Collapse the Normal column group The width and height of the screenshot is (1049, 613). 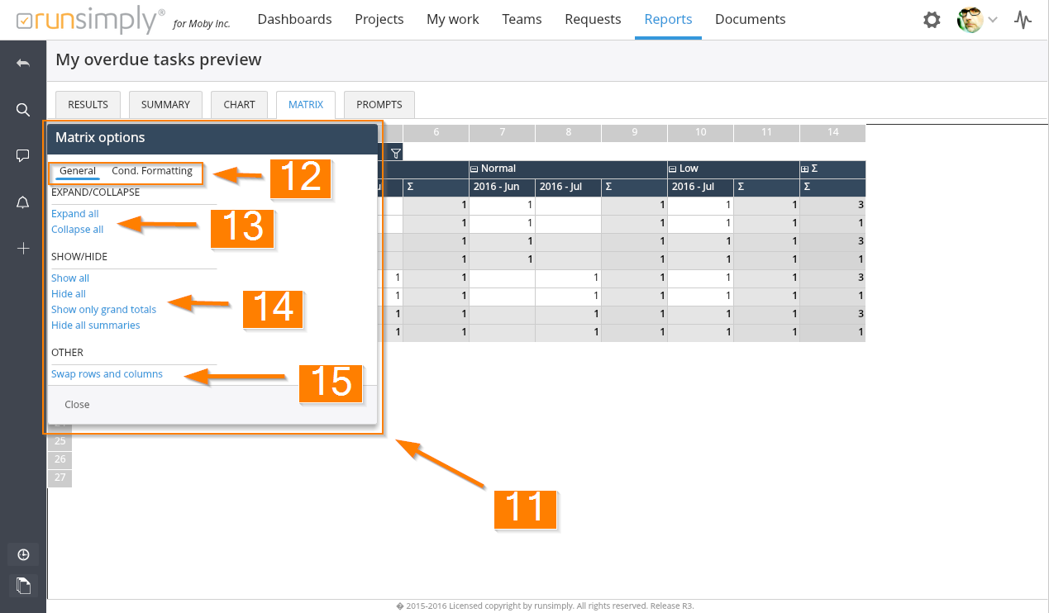(474, 169)
